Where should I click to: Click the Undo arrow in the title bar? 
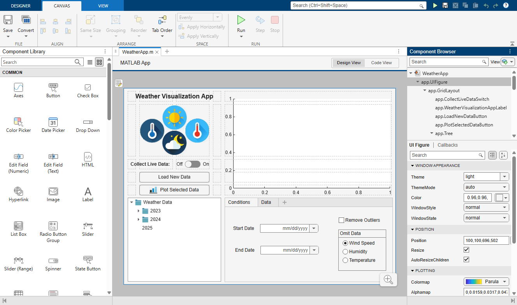[x=485, y=5]
